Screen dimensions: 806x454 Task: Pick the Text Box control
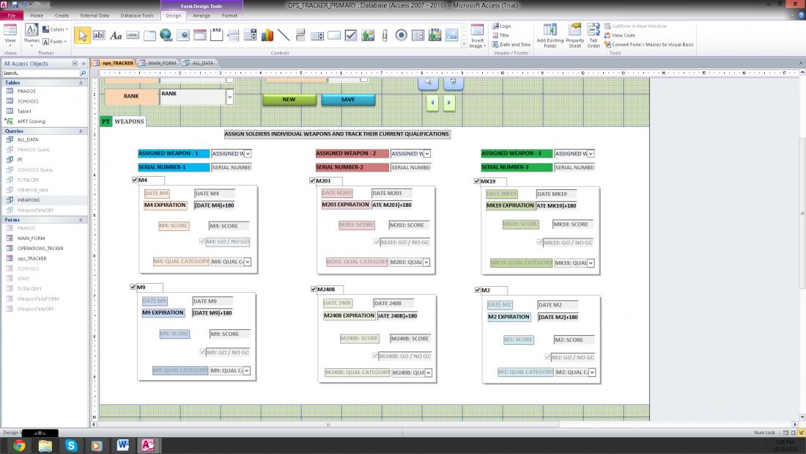[x=99, y=35]
